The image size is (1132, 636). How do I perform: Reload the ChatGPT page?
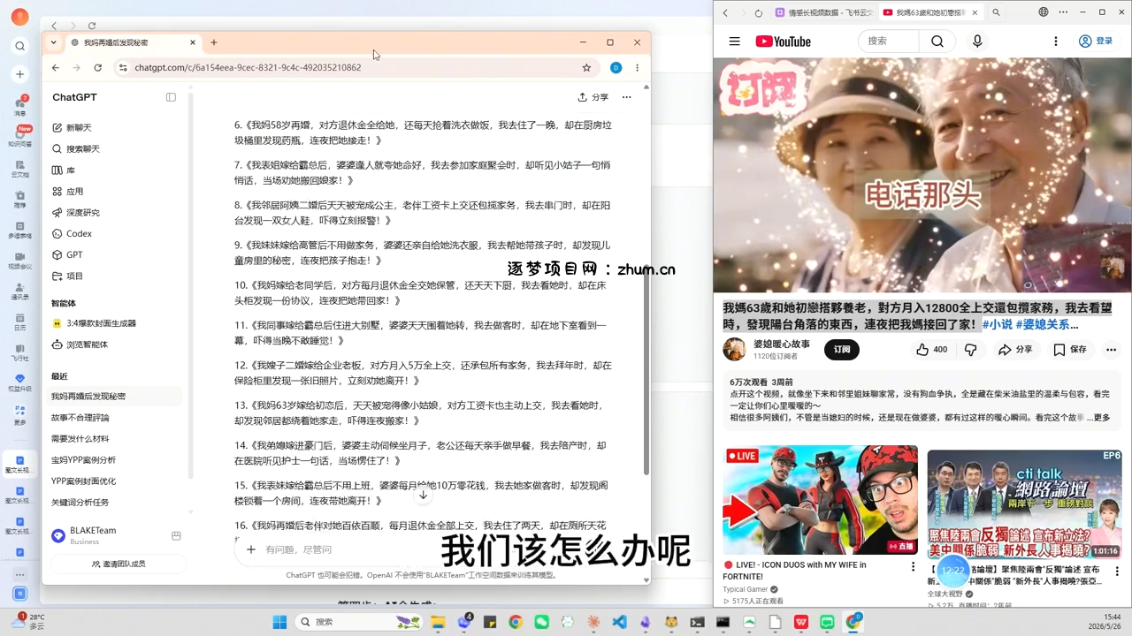(97, 67)
